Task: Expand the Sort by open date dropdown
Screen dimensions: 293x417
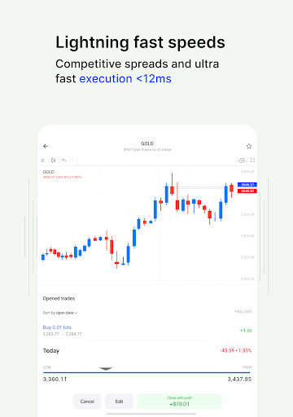Action: click(x=60, y=313)
